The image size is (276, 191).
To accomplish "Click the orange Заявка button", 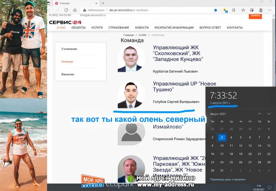I will [255, 16].
